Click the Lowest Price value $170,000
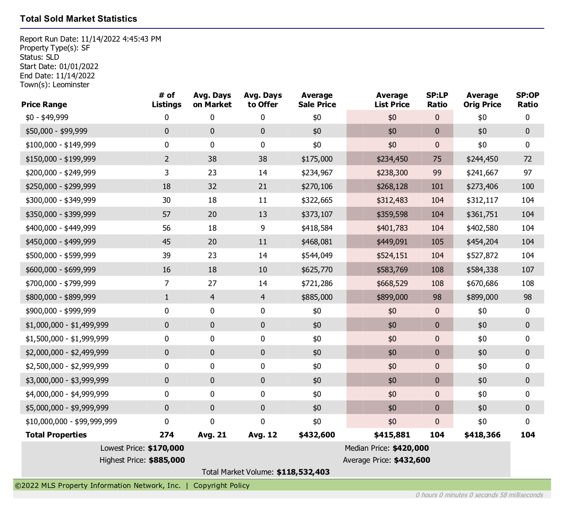Screen dimensions: 564x526 pos(166,448)
